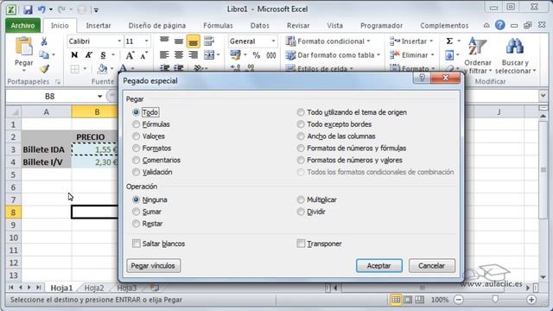The height and width of the screenshot is (311, 553).
Task: Toggle Negrita bold N icon
Action: pos(74,55)
